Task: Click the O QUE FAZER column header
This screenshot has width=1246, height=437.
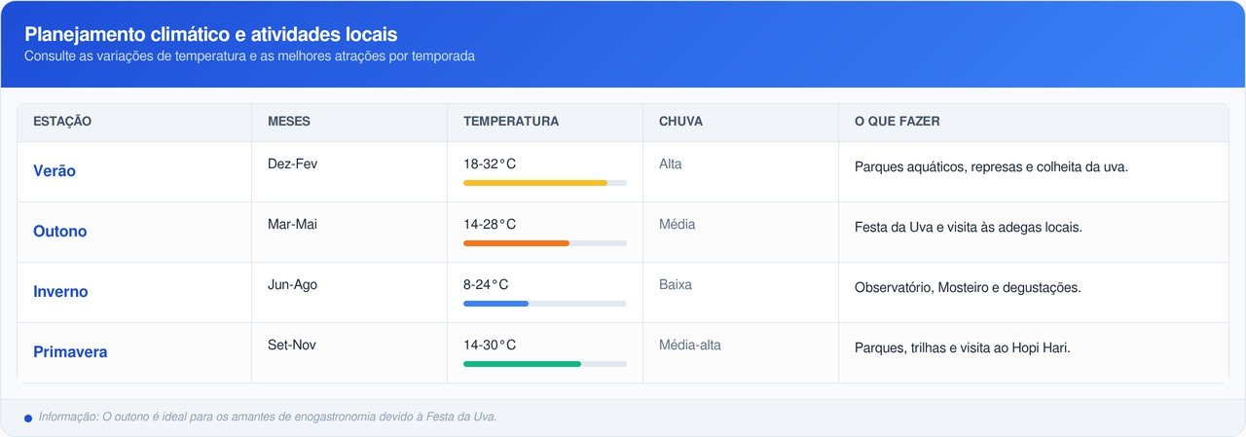Action: (x=897, y=122)
